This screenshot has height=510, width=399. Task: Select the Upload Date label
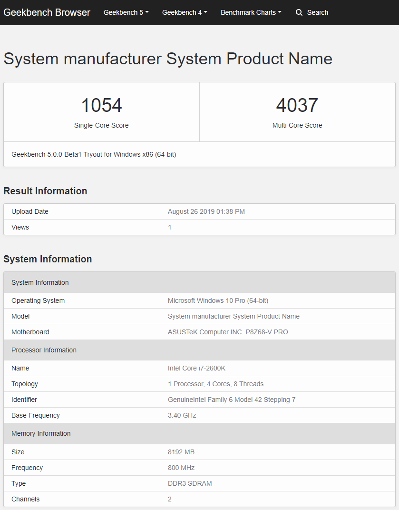[x=30, y=211]
